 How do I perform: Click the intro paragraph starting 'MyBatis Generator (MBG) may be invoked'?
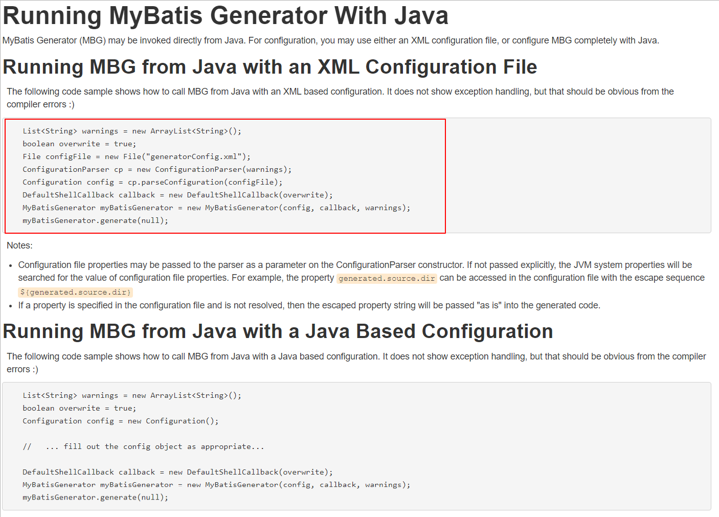331,40
